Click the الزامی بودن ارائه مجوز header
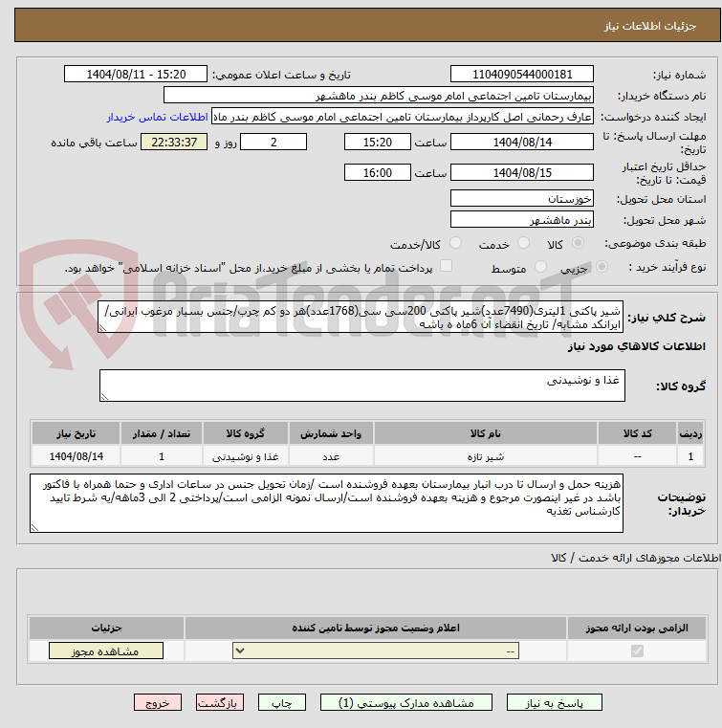Viewport: 722px width, 728px height. [x=637, y=629]
